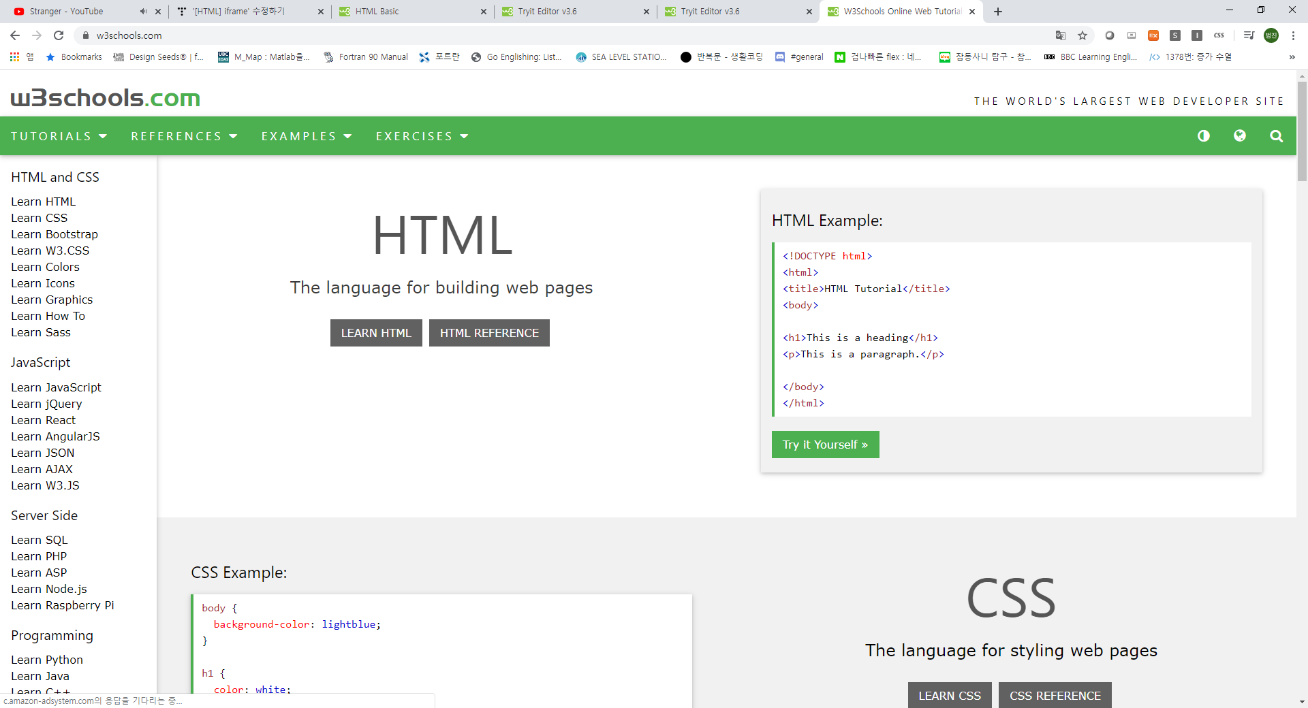Viewport: 1308px width, 708px height.
Task: Open the #general Discord bookmark
Action: (799, 57)
